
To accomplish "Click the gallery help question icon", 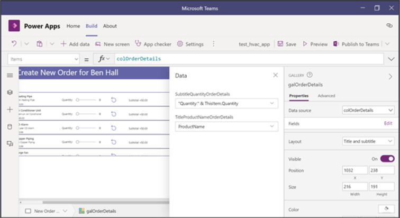I will pyautogui.click(x=310, y=75).
